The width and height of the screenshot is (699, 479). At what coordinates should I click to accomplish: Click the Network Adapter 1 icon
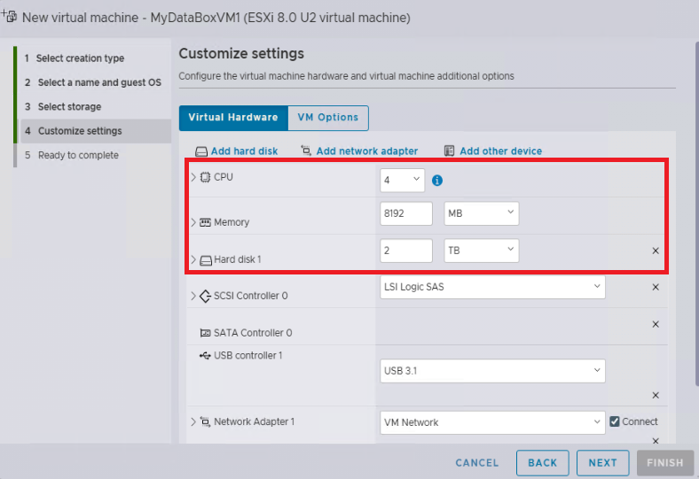coord(205,421)
